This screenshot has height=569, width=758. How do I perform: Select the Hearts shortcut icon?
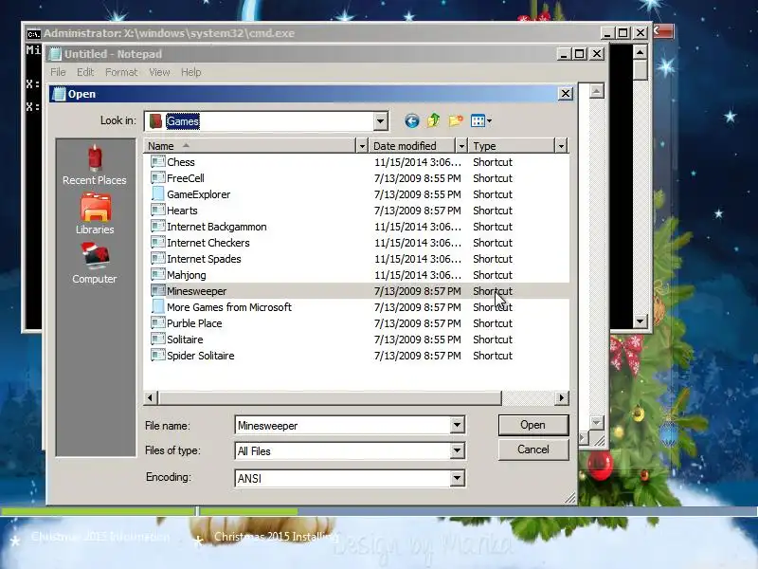[157, 210]
